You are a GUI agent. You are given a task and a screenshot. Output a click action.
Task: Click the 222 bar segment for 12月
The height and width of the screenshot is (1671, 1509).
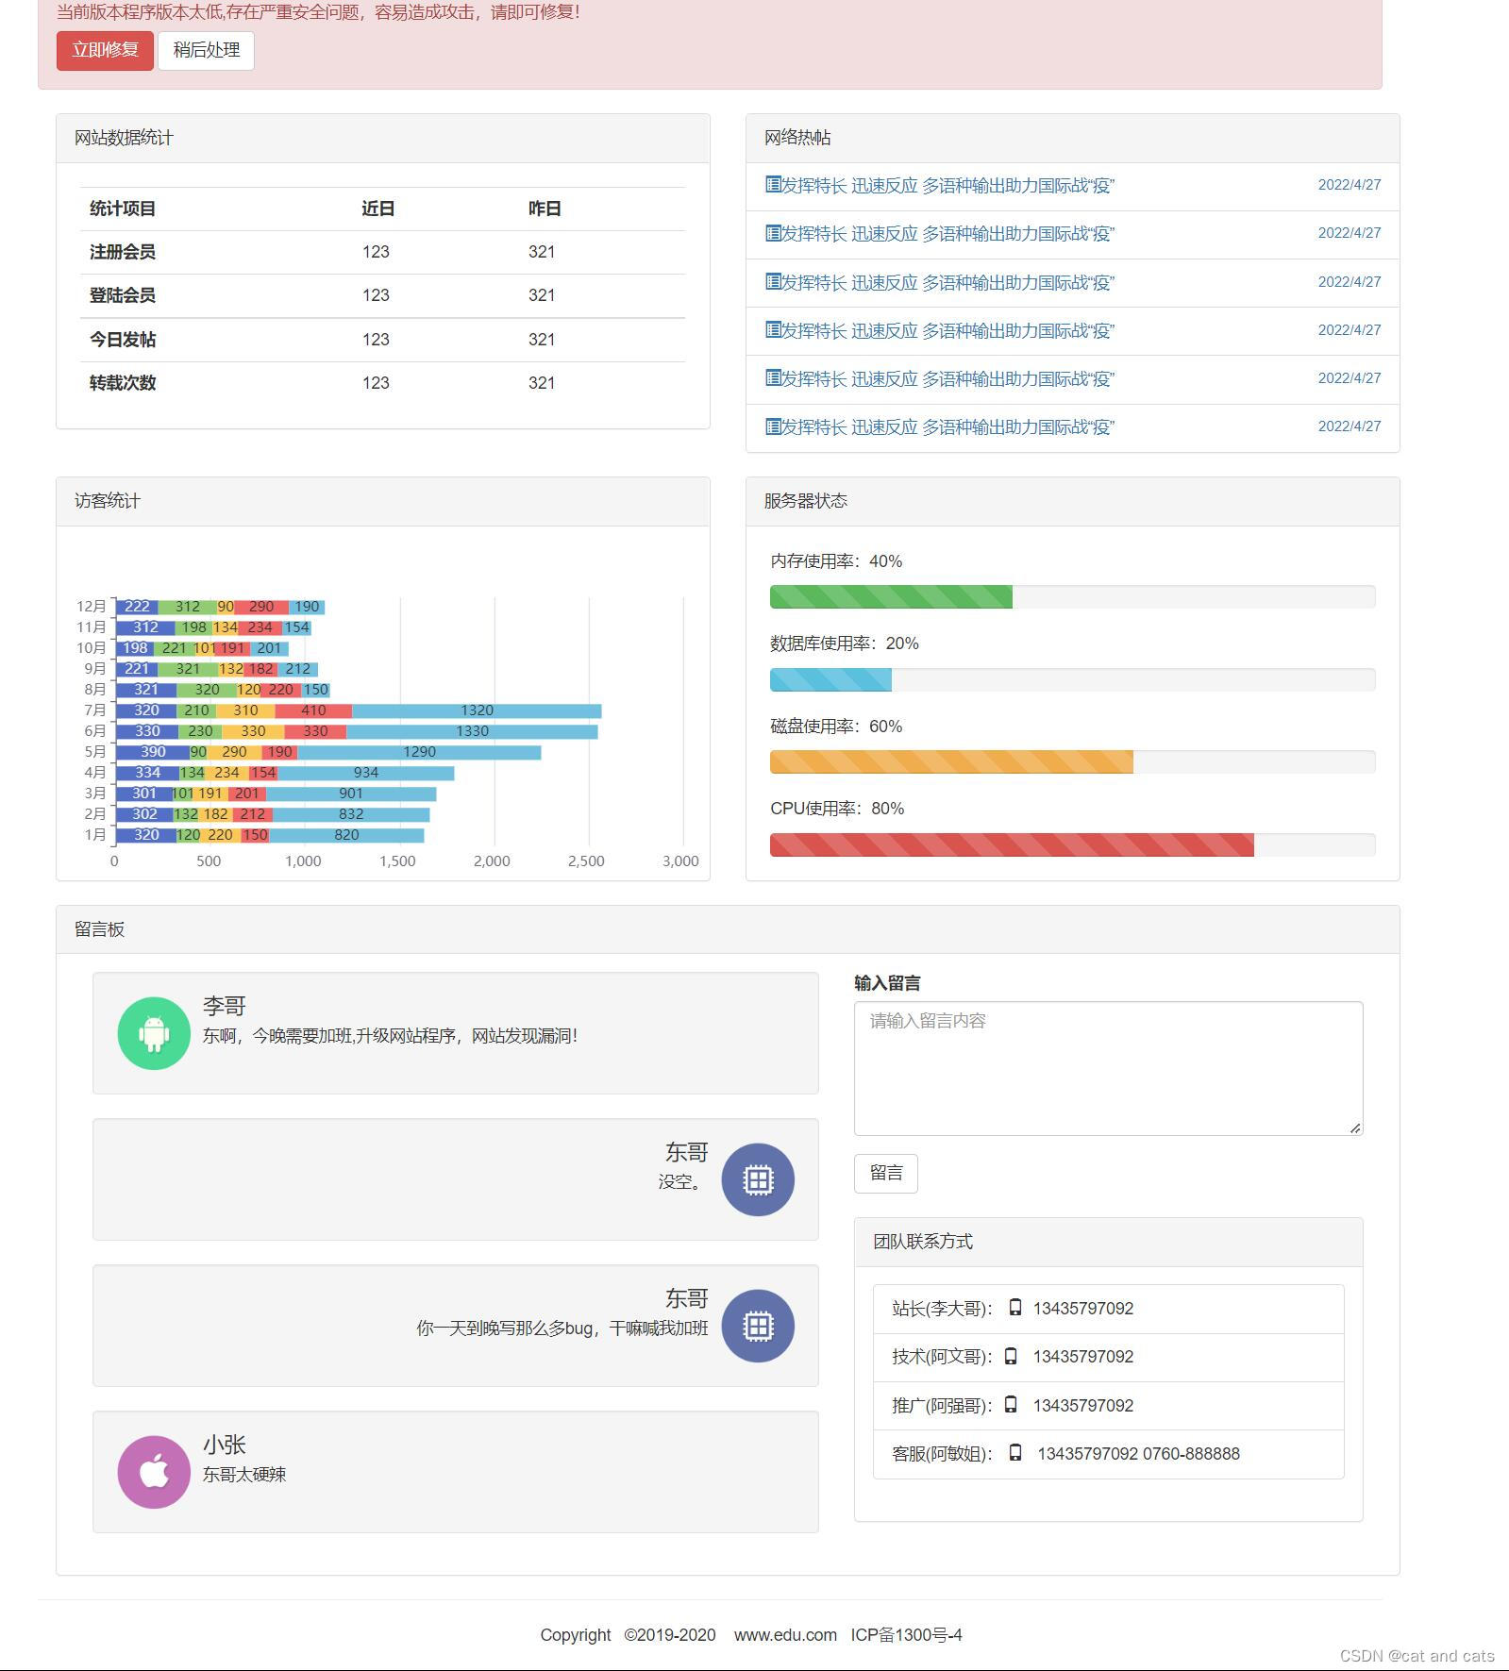coord(137,607)
